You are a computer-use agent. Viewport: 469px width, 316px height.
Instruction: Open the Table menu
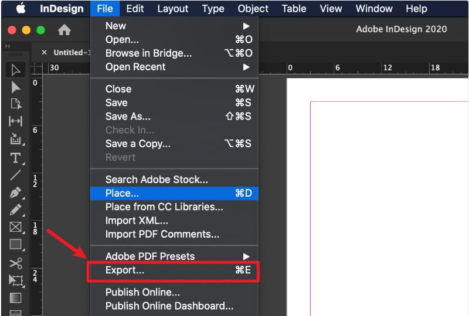[x=294, y=8]
